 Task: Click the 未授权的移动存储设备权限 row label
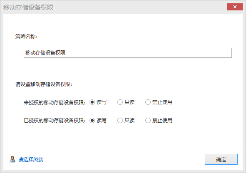[54, 102]
